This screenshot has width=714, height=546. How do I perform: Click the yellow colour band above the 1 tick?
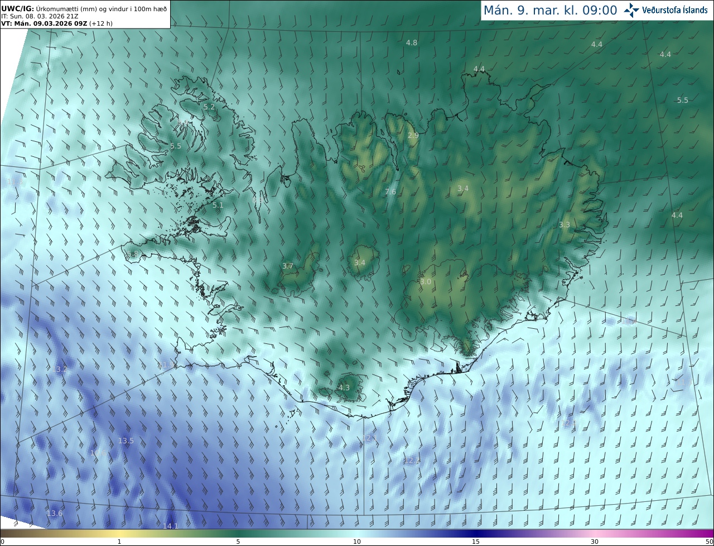(x=119, y=533)
